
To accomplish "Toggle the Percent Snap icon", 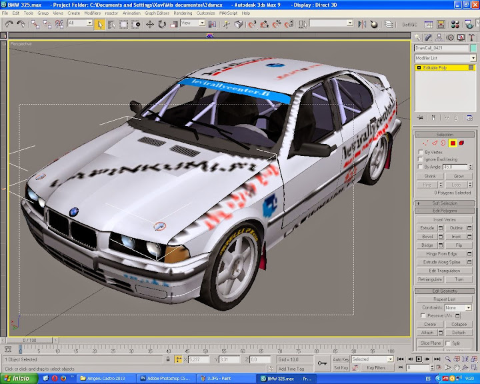I will (x=276, y=24).
